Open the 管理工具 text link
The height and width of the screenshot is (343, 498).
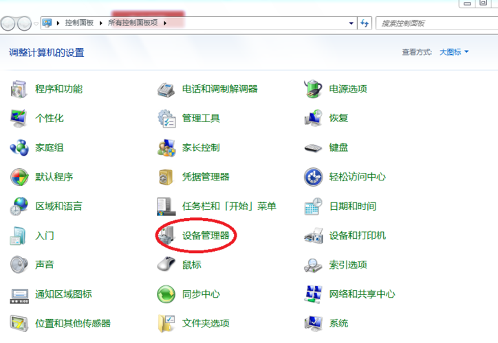(201, 119)
